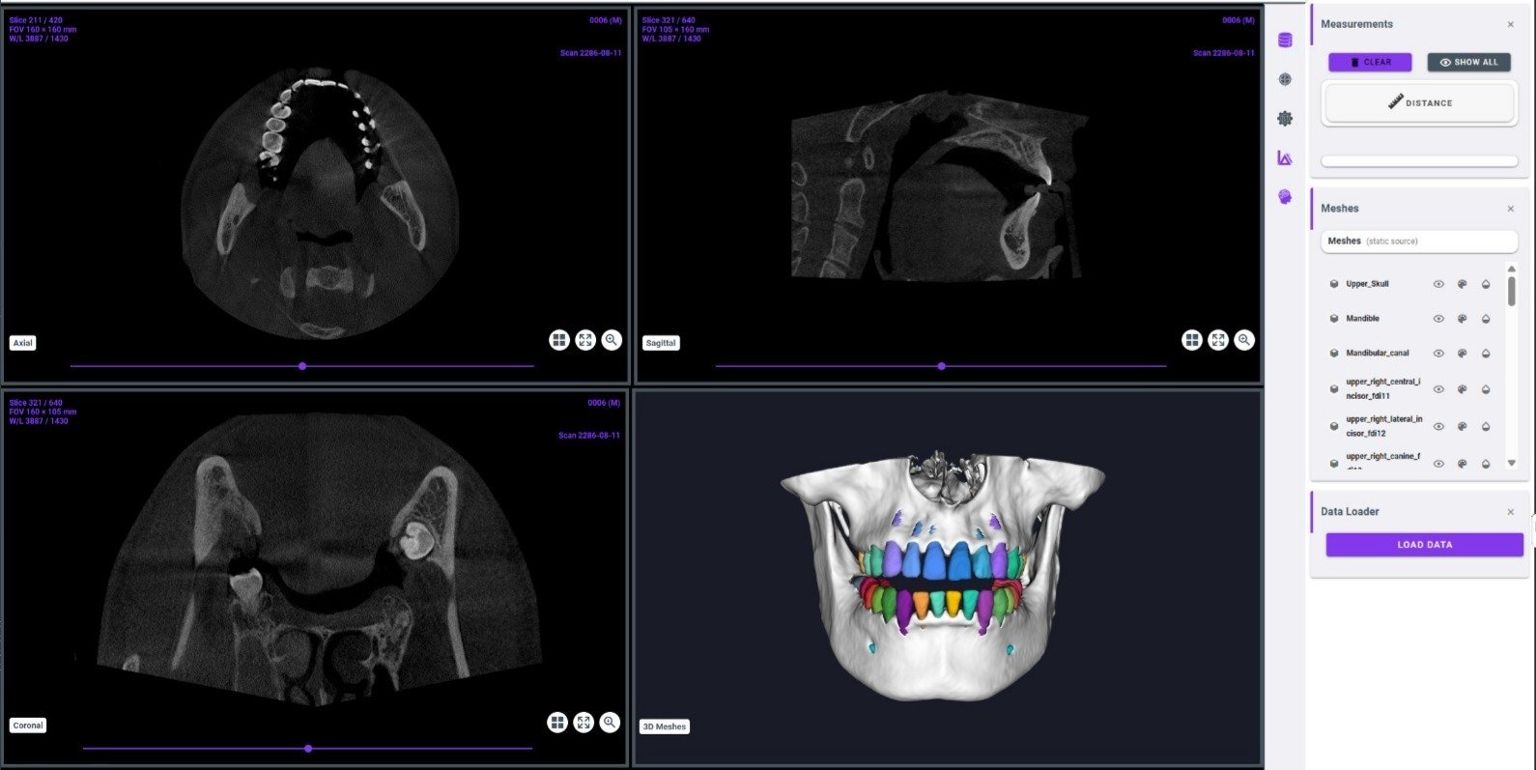This screenshot has height=770, width=1536.
Task: Adjust opacity of the Upper_Skull mesh
Action: [x=1486, y=284]
